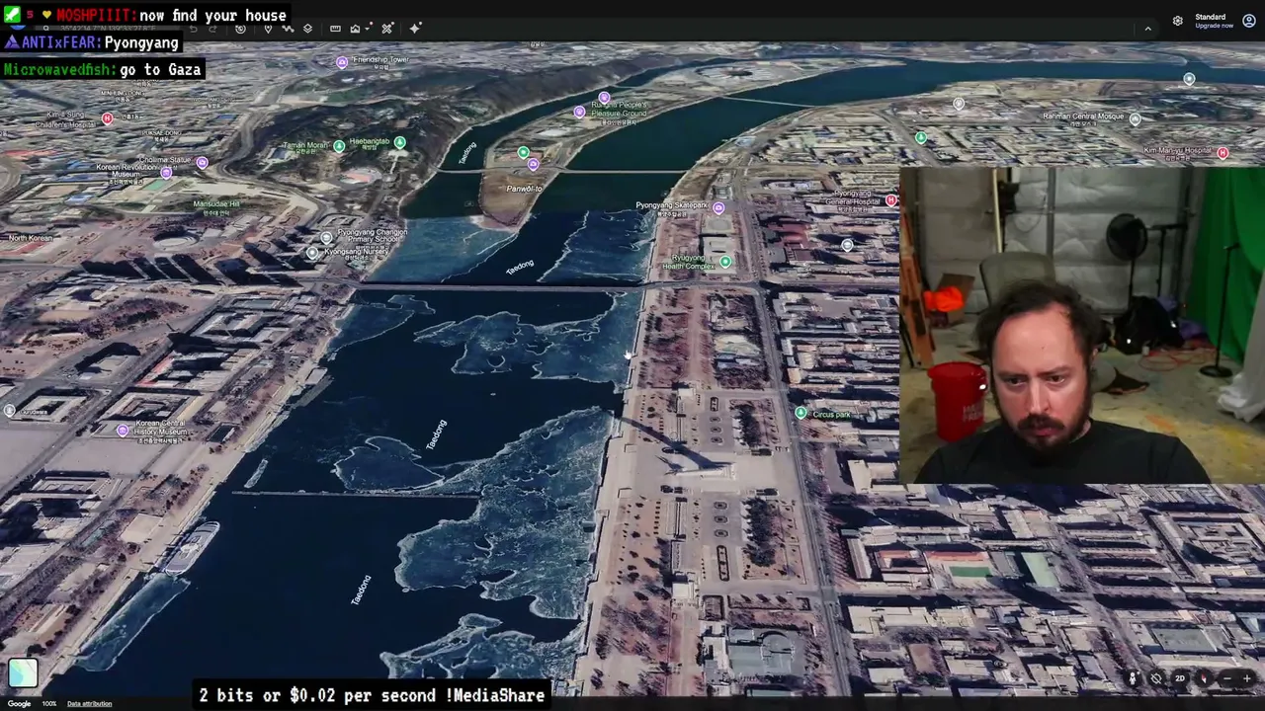This screenshot has width=1265, height=711.
Task: Click the Rahman Central Mosque marker
Action: [x=1135, y=119]
